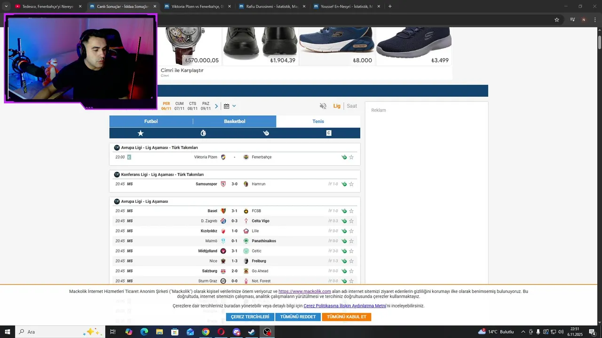This screenshot has width=602, height=338.
Task: Click the ÇEREZ TERCİHLERİ button
Action: click(250, 317)
